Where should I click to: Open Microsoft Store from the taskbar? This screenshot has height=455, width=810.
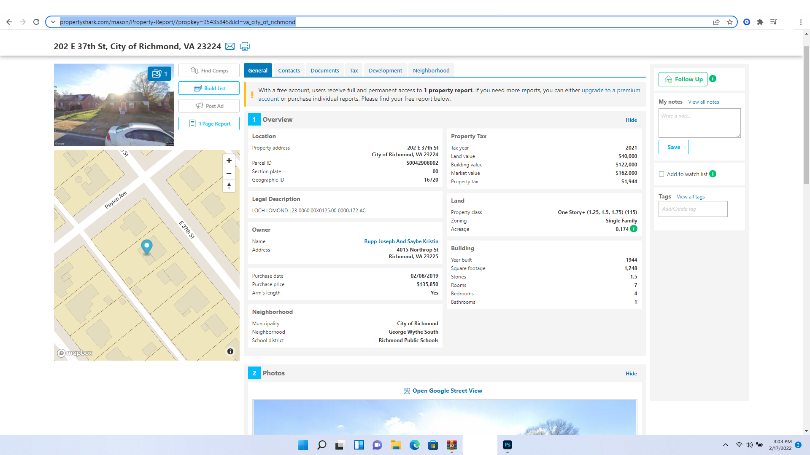click(x=433, y=445)
